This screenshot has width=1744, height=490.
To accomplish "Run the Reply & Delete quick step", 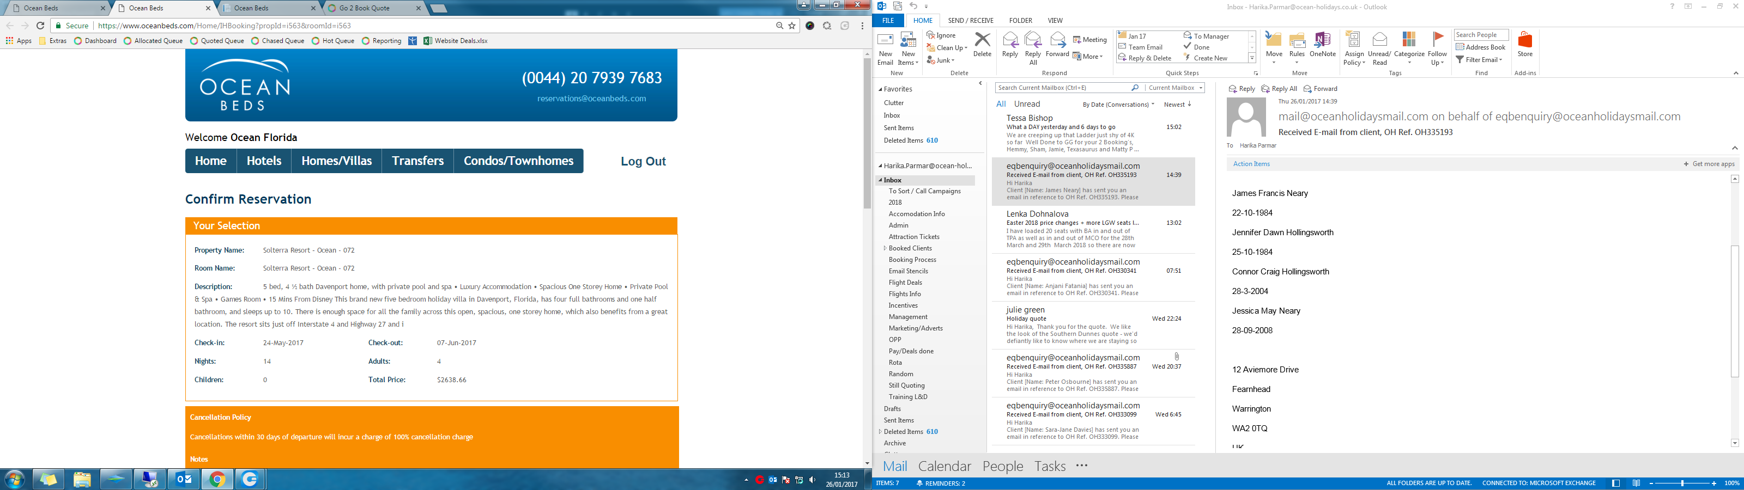I will click(x=1144, y=58).
